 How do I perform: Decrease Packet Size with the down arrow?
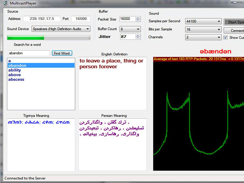coord(138,20)
